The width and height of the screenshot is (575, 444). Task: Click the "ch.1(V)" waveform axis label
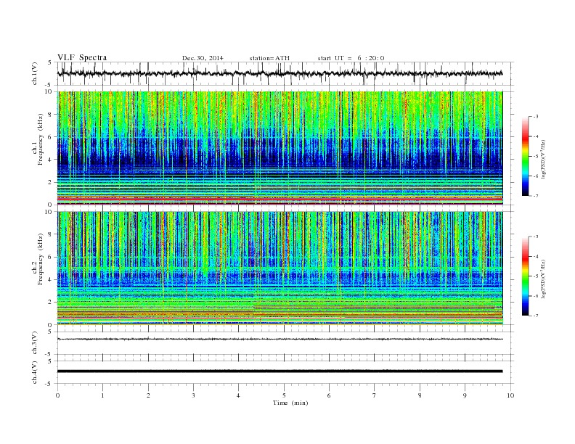tap(35, 74)
